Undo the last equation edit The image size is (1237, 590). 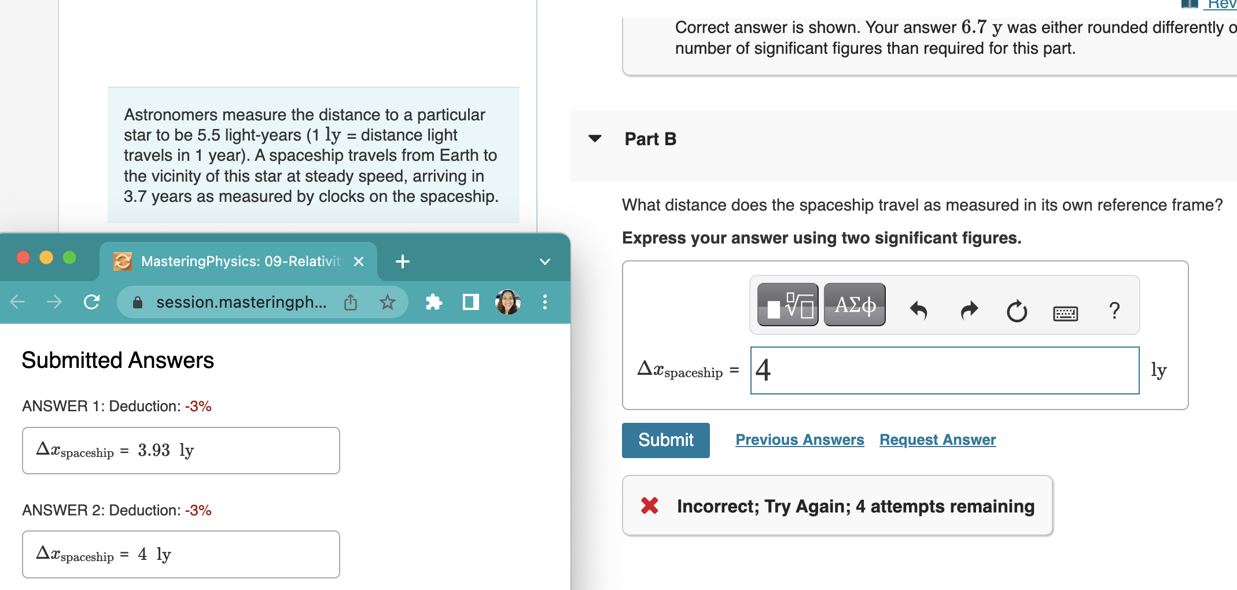(x=918, y=311)
